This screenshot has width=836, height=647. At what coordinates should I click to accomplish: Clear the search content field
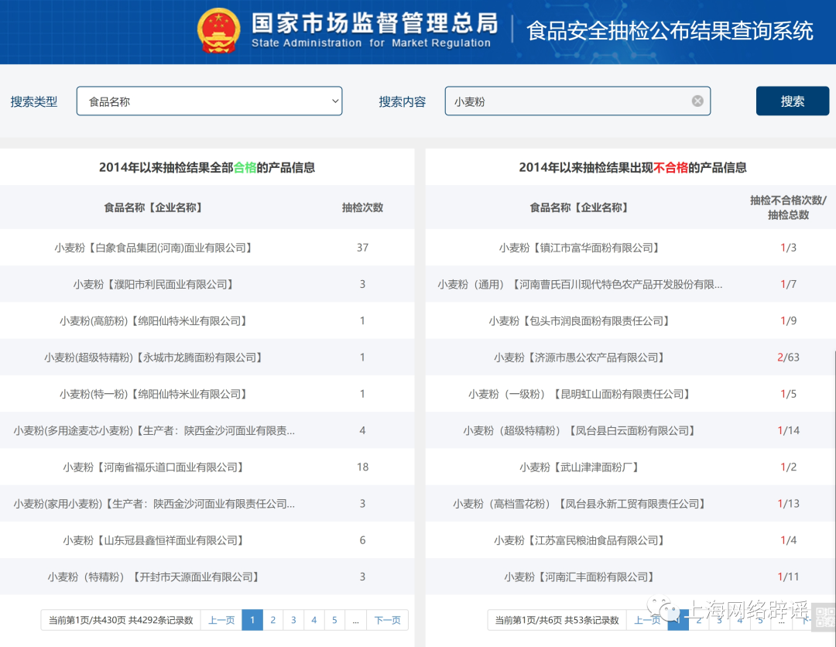click(x=697, y=101)
